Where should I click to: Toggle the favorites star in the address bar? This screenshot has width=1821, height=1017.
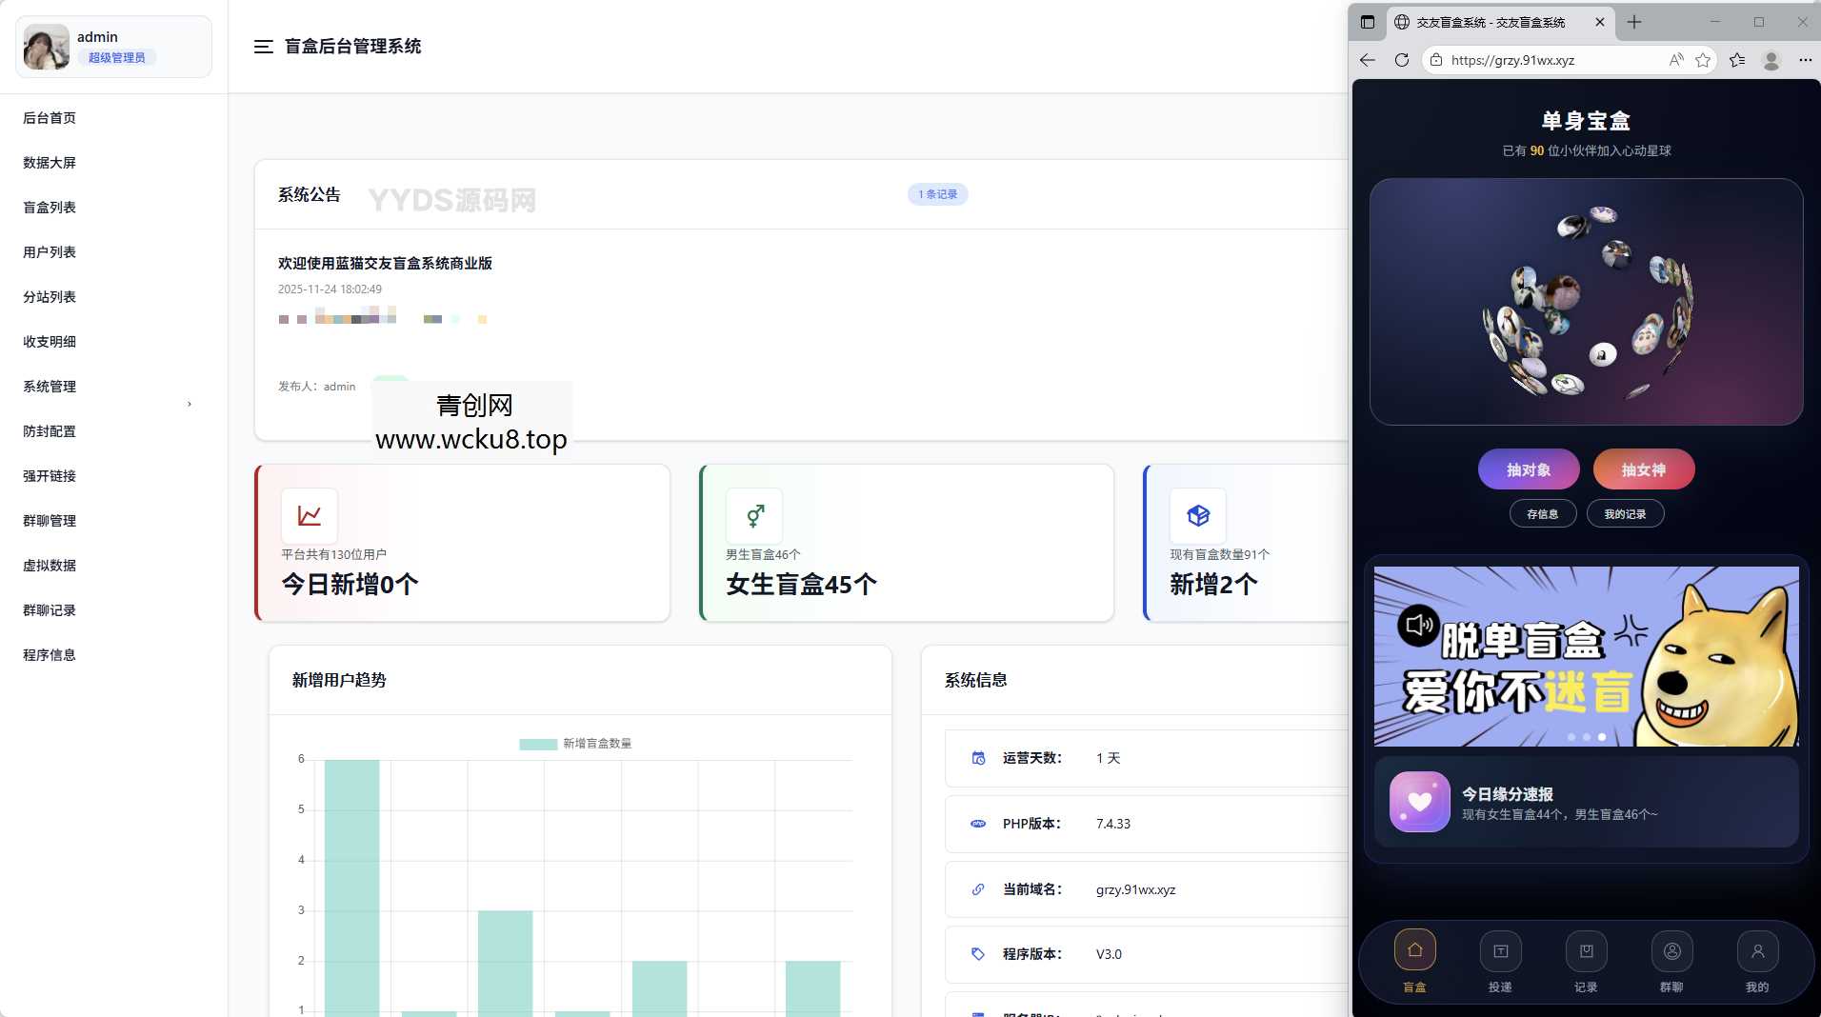[1703, 59]
